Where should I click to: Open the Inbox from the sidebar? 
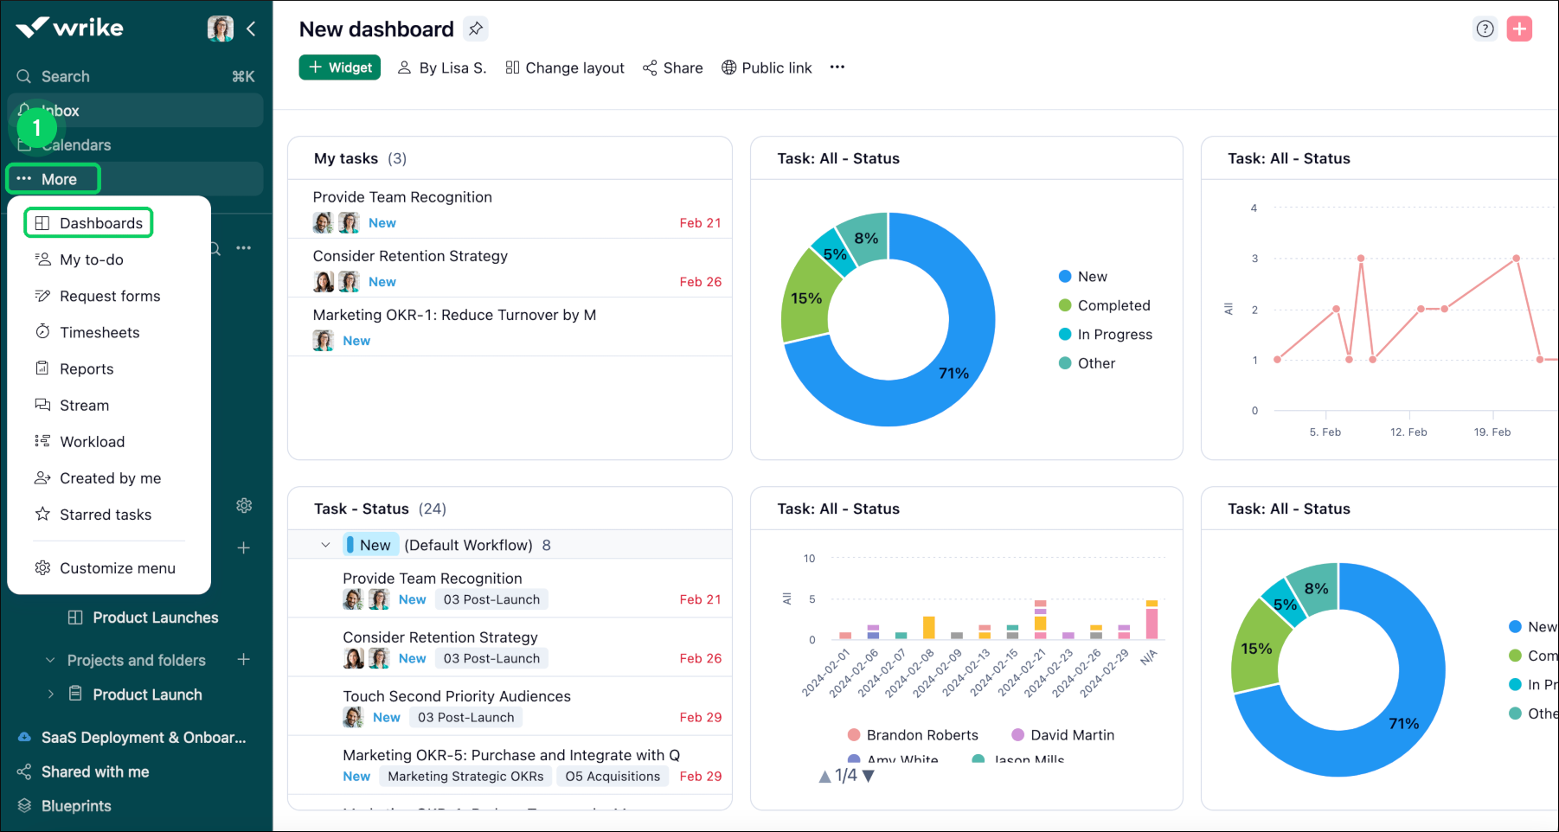click(x=61, y=110)
